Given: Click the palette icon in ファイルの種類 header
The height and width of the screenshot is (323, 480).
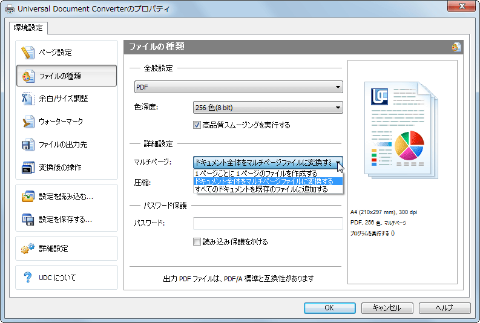Looking at the screenshot, I should 456,47.
